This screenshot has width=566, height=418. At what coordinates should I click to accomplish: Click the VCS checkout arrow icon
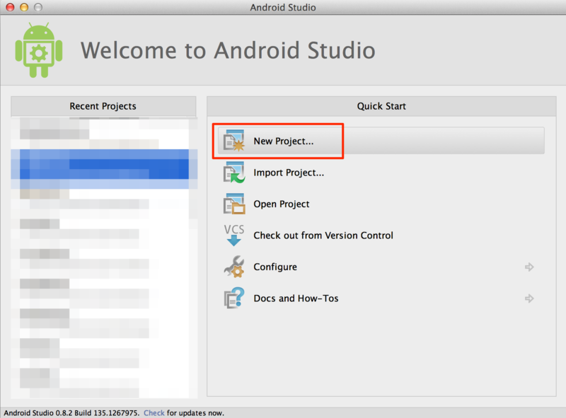click(234, 235)
